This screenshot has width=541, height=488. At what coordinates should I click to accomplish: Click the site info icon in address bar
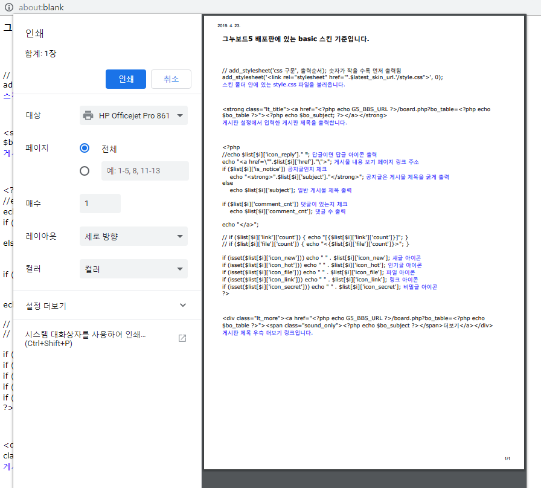pyautogui.click(x=9, y=7)
